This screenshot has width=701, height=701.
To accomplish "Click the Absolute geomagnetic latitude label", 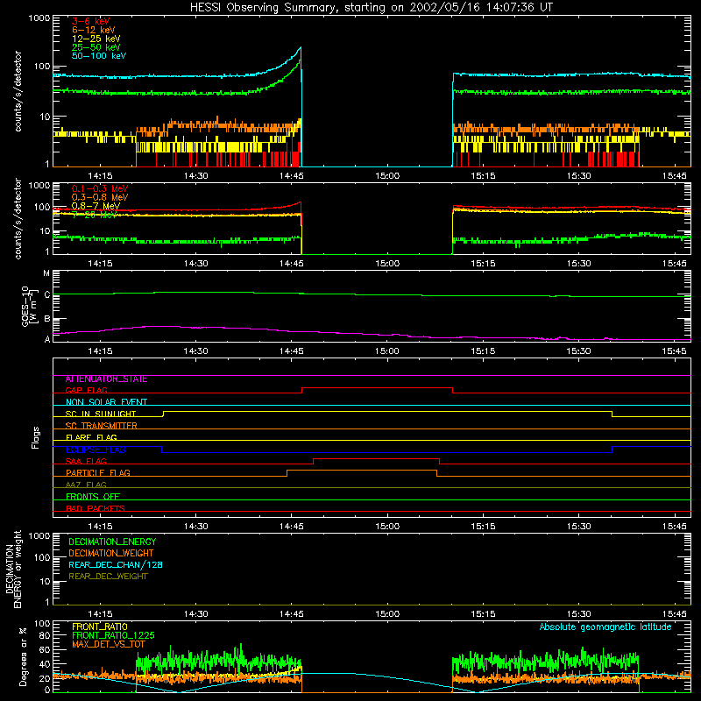I will click(x=605, y=627).
